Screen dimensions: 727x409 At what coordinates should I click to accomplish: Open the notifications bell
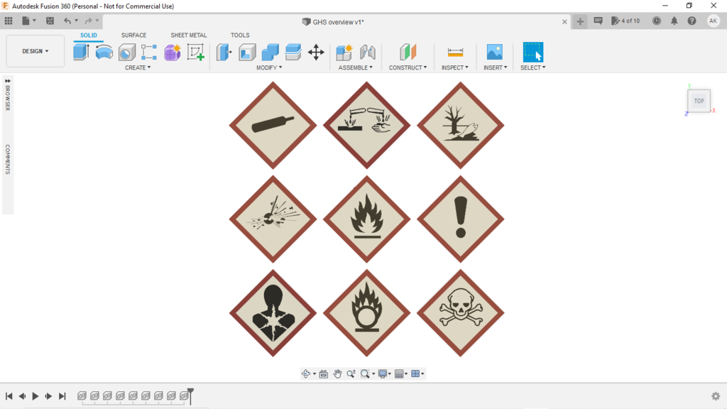(674, 21)
